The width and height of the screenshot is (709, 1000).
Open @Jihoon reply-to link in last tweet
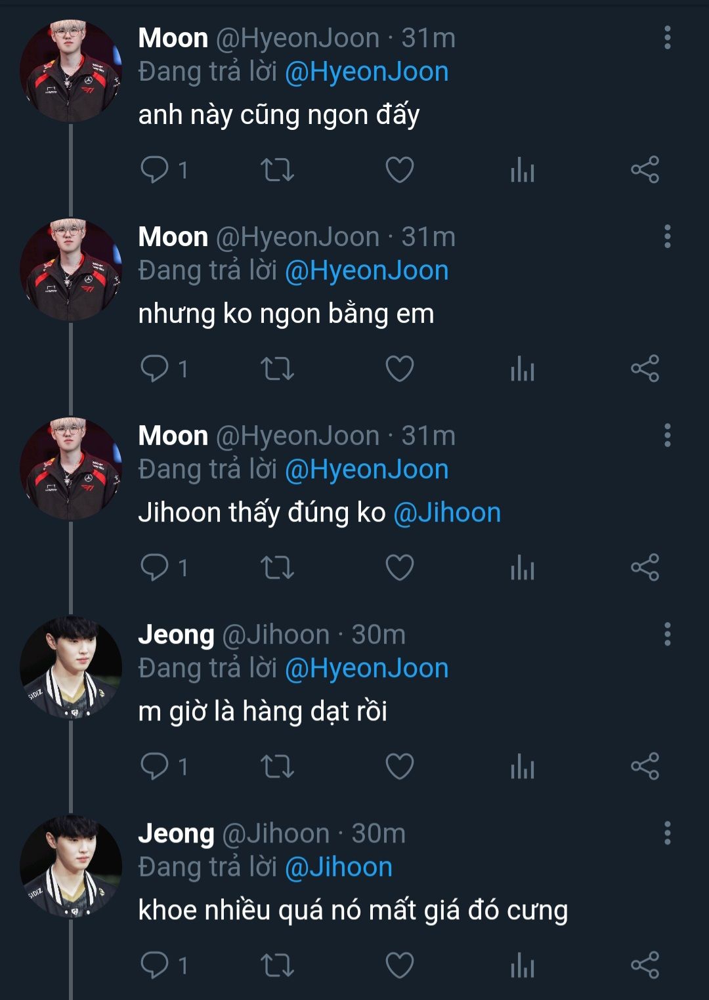tap(339, 867)
